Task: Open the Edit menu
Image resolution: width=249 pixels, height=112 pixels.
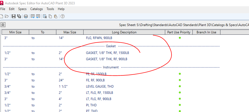Action: (x=12, y=9)
